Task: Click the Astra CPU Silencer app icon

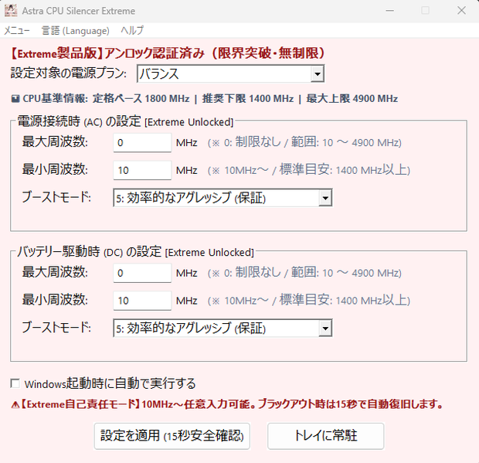Action: click(x=11, y=11)
